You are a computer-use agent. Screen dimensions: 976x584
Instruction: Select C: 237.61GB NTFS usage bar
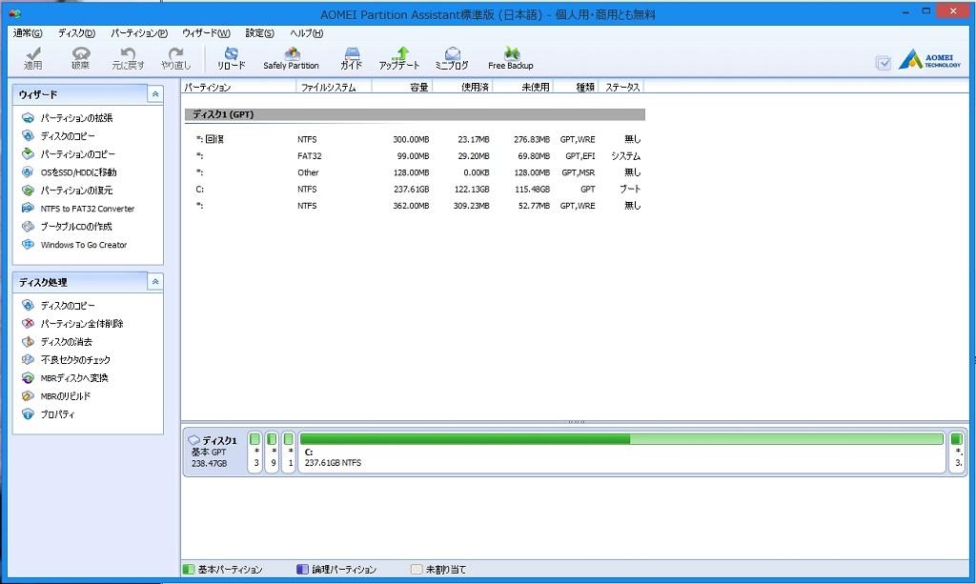[x=621, y=439]
